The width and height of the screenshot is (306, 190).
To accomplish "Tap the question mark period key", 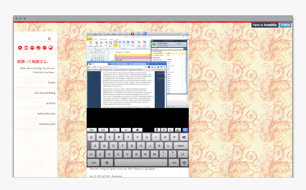I will coord(173,154).
